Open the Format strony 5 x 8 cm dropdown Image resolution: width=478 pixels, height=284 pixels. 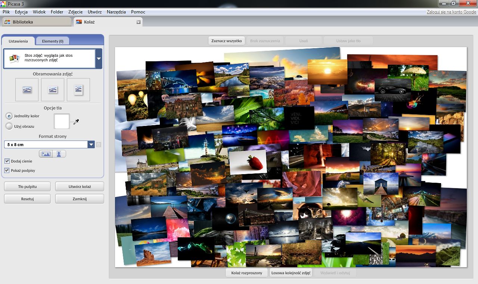[91, 145]
